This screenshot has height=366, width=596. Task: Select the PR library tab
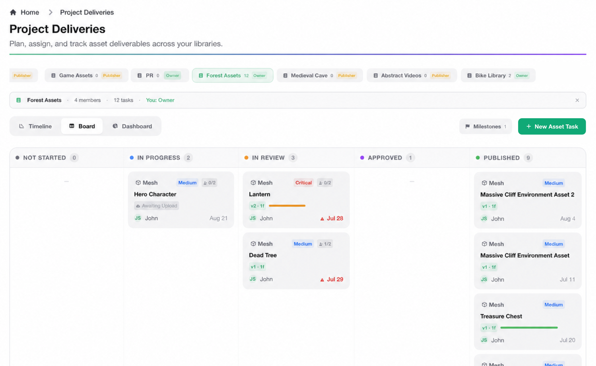pos(160,75)
